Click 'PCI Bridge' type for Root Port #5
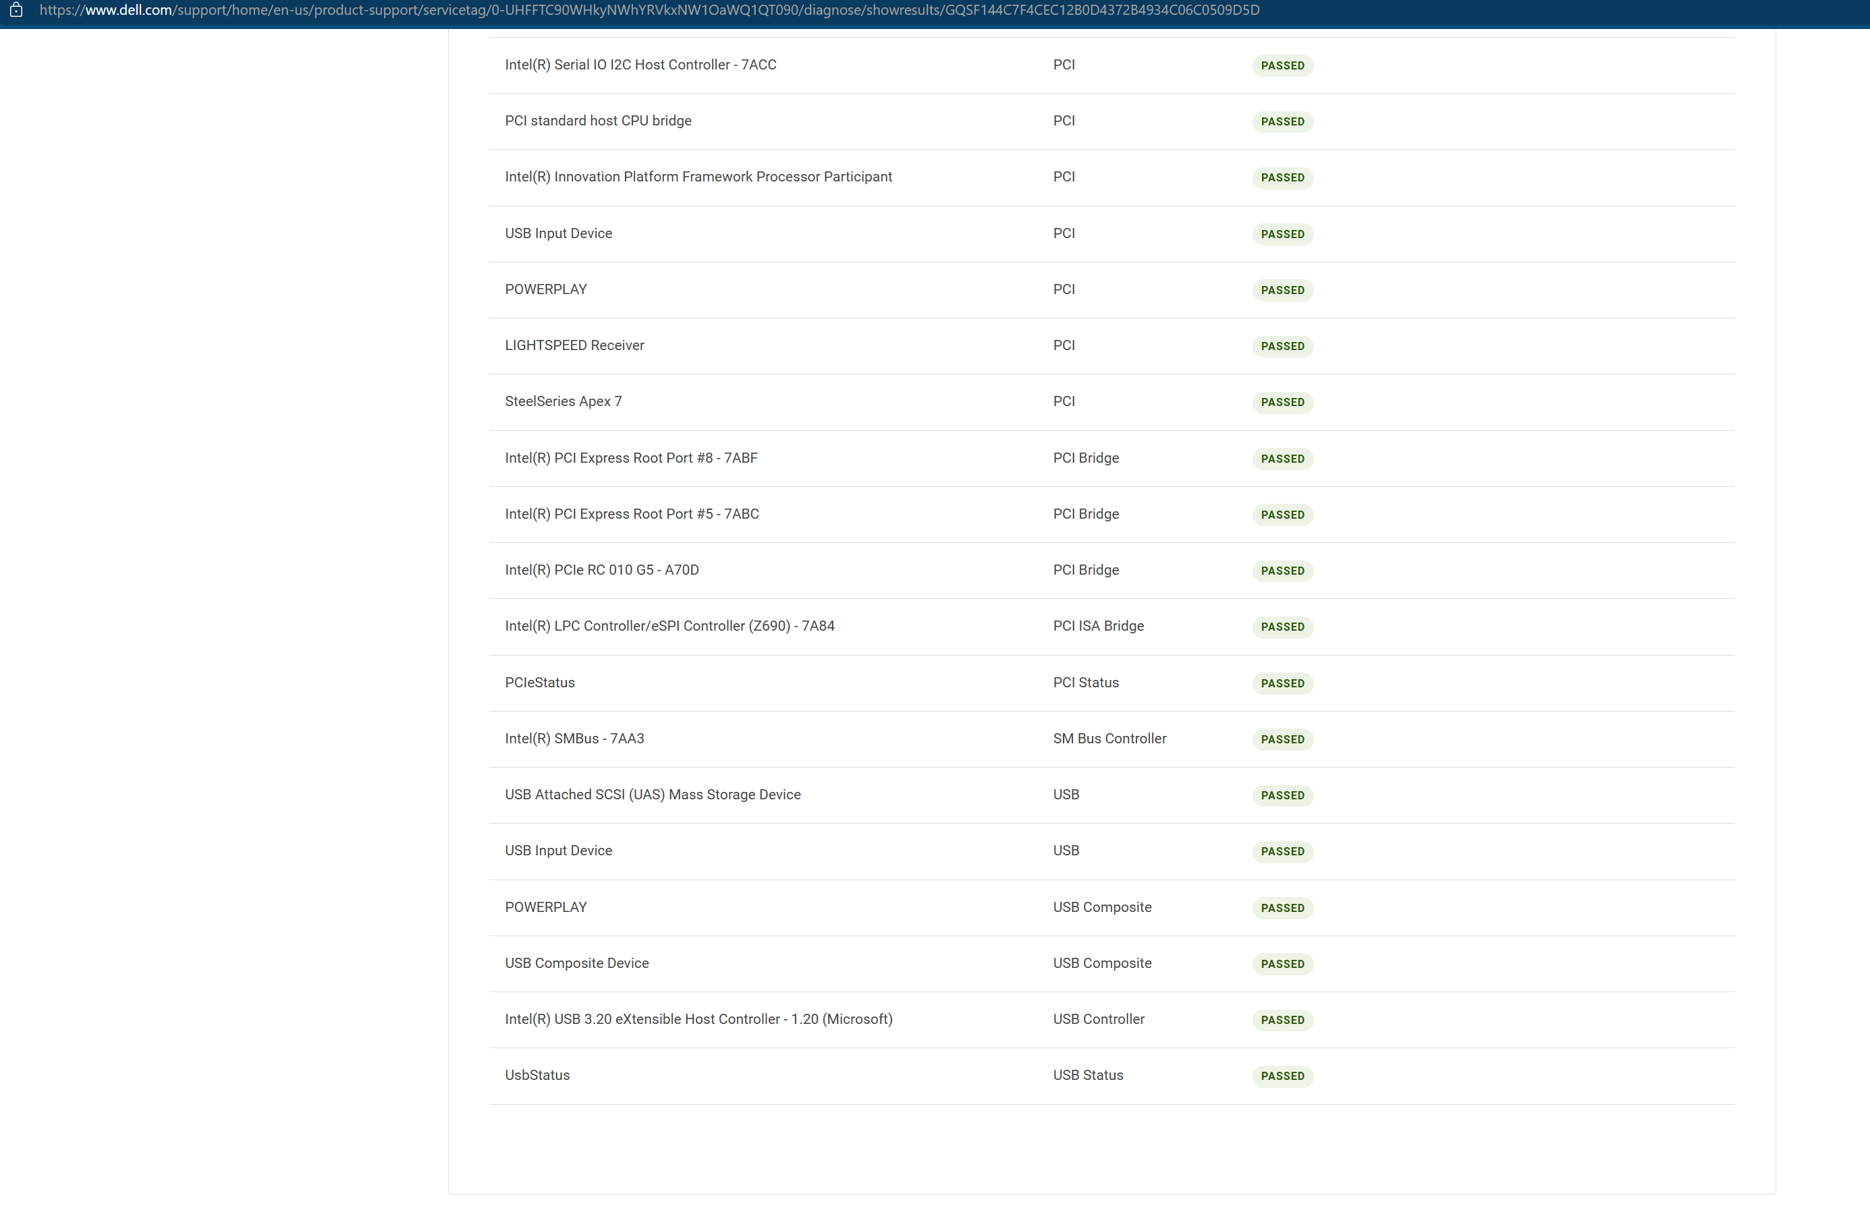The image size is (1870, 1231). (1086, 514)
